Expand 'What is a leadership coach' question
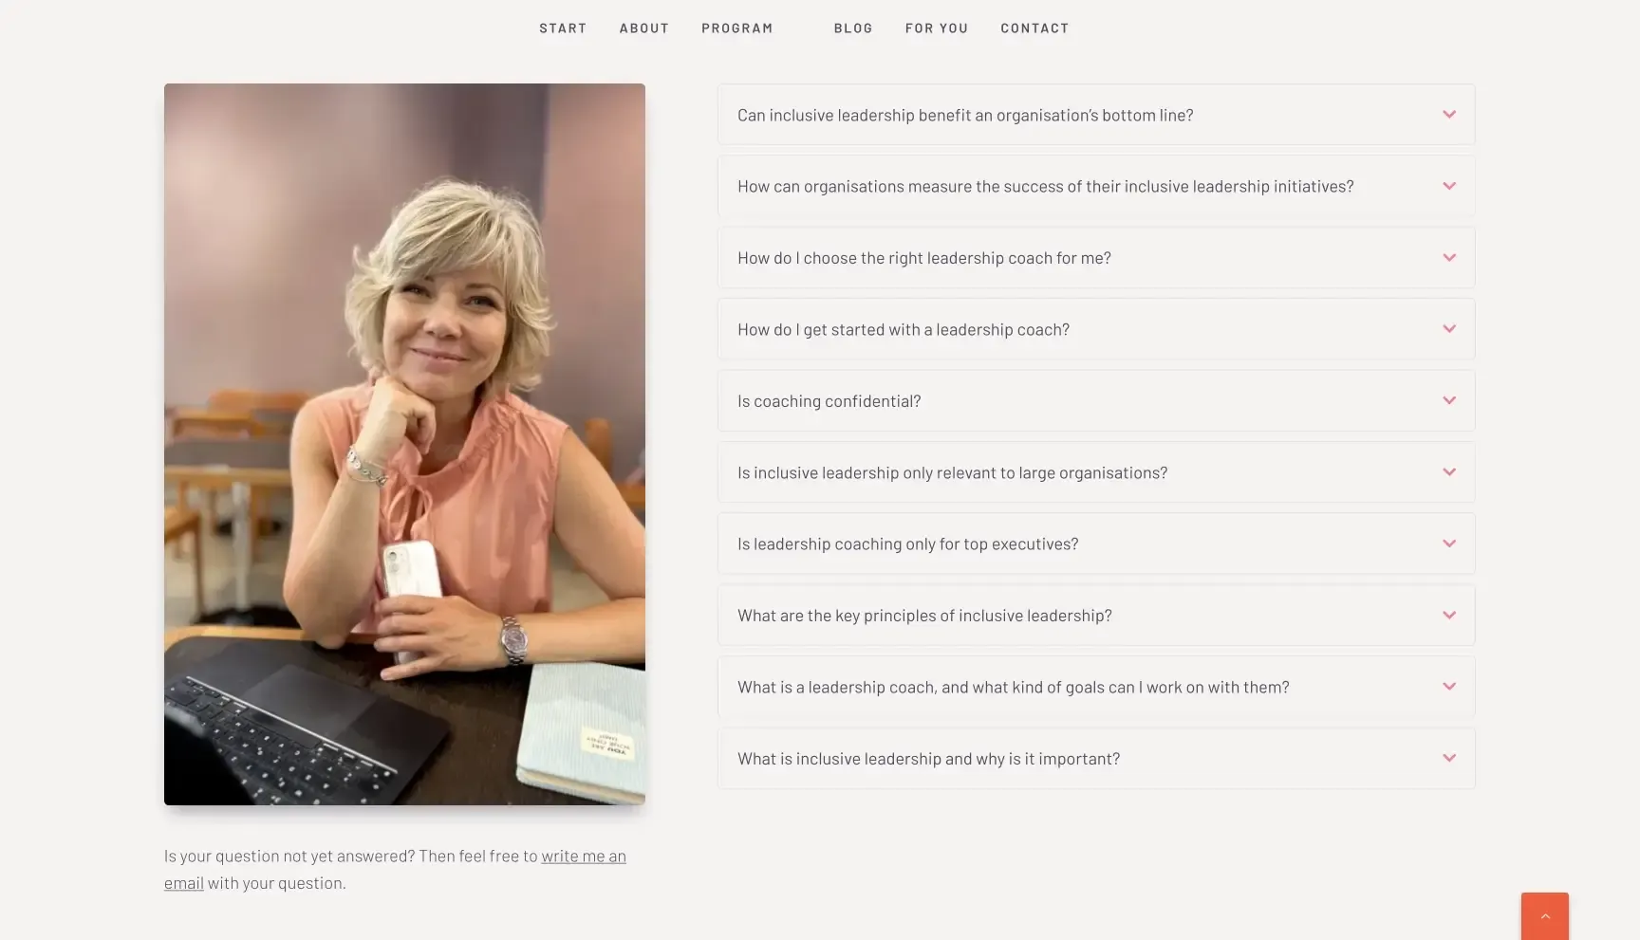The width and height of the screenshot is (1640, 940). click(1096, 687)
